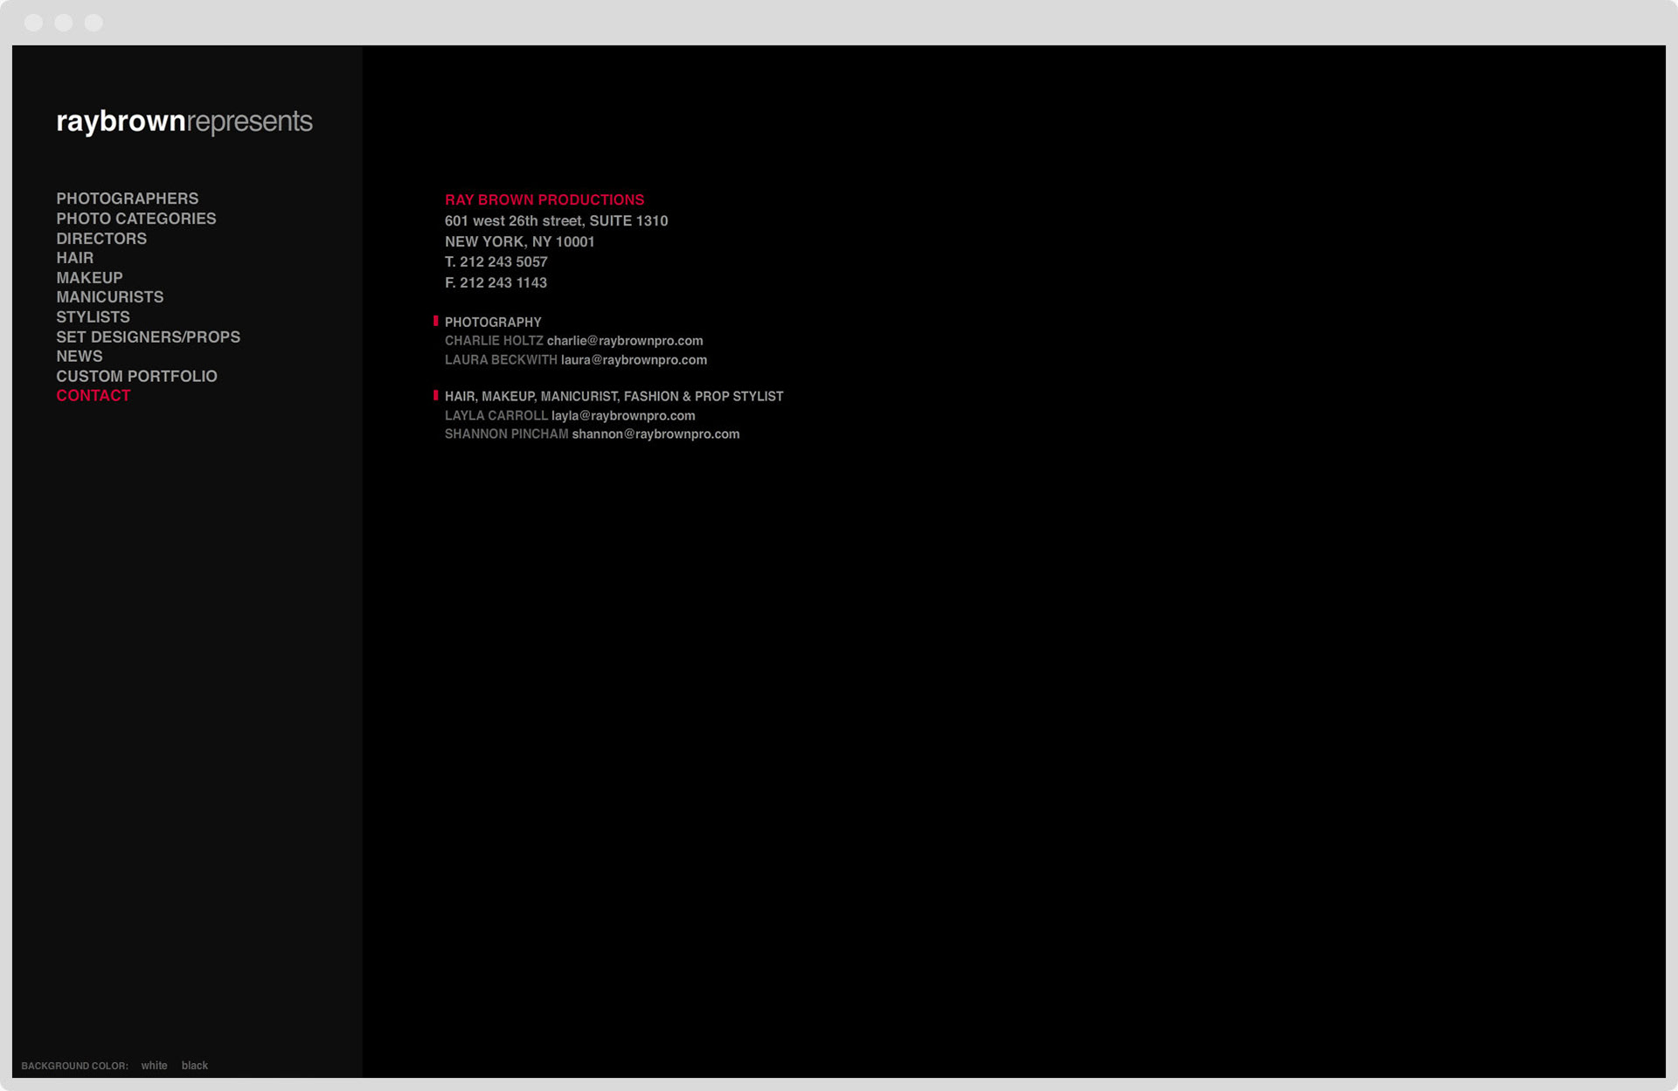Switch background color to white
The height and width of the screenshot is (1091, 1678).
point(154,1066)
